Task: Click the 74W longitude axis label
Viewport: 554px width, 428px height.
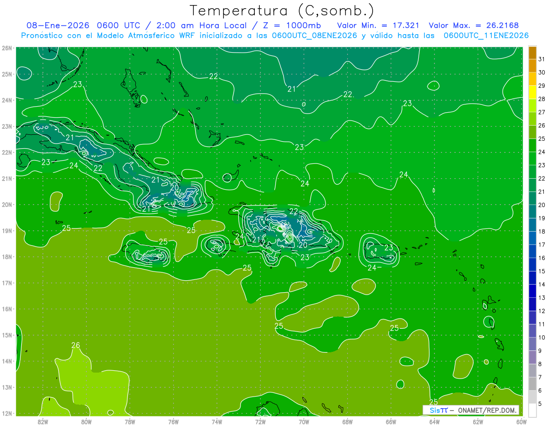Action: click(217, 422)
